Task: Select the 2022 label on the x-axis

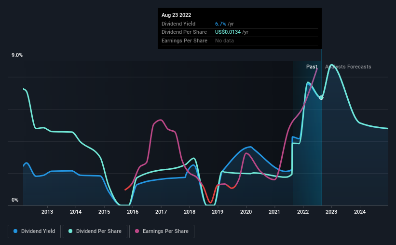Action: (303, 212)
